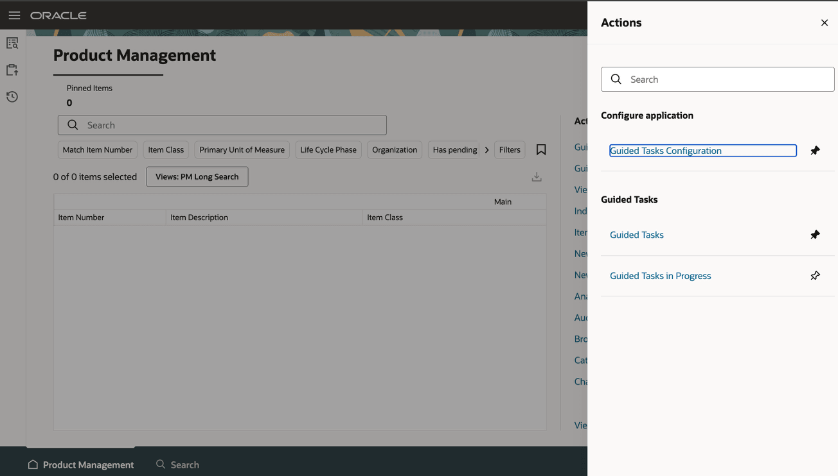Open the Organization filter chip

click(395, 150)
